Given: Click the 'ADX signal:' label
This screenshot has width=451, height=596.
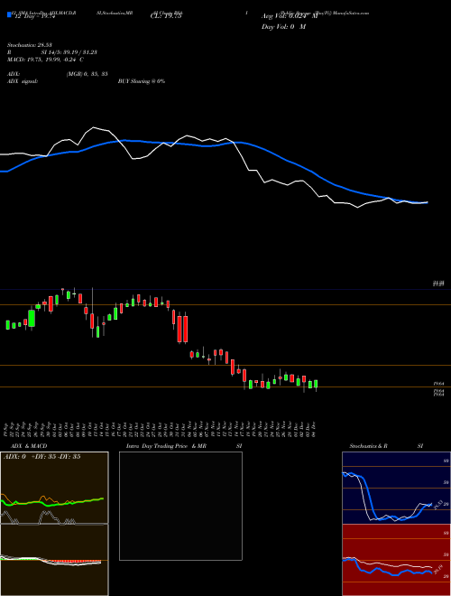Looking at the screenshot, I should point(22,81).
